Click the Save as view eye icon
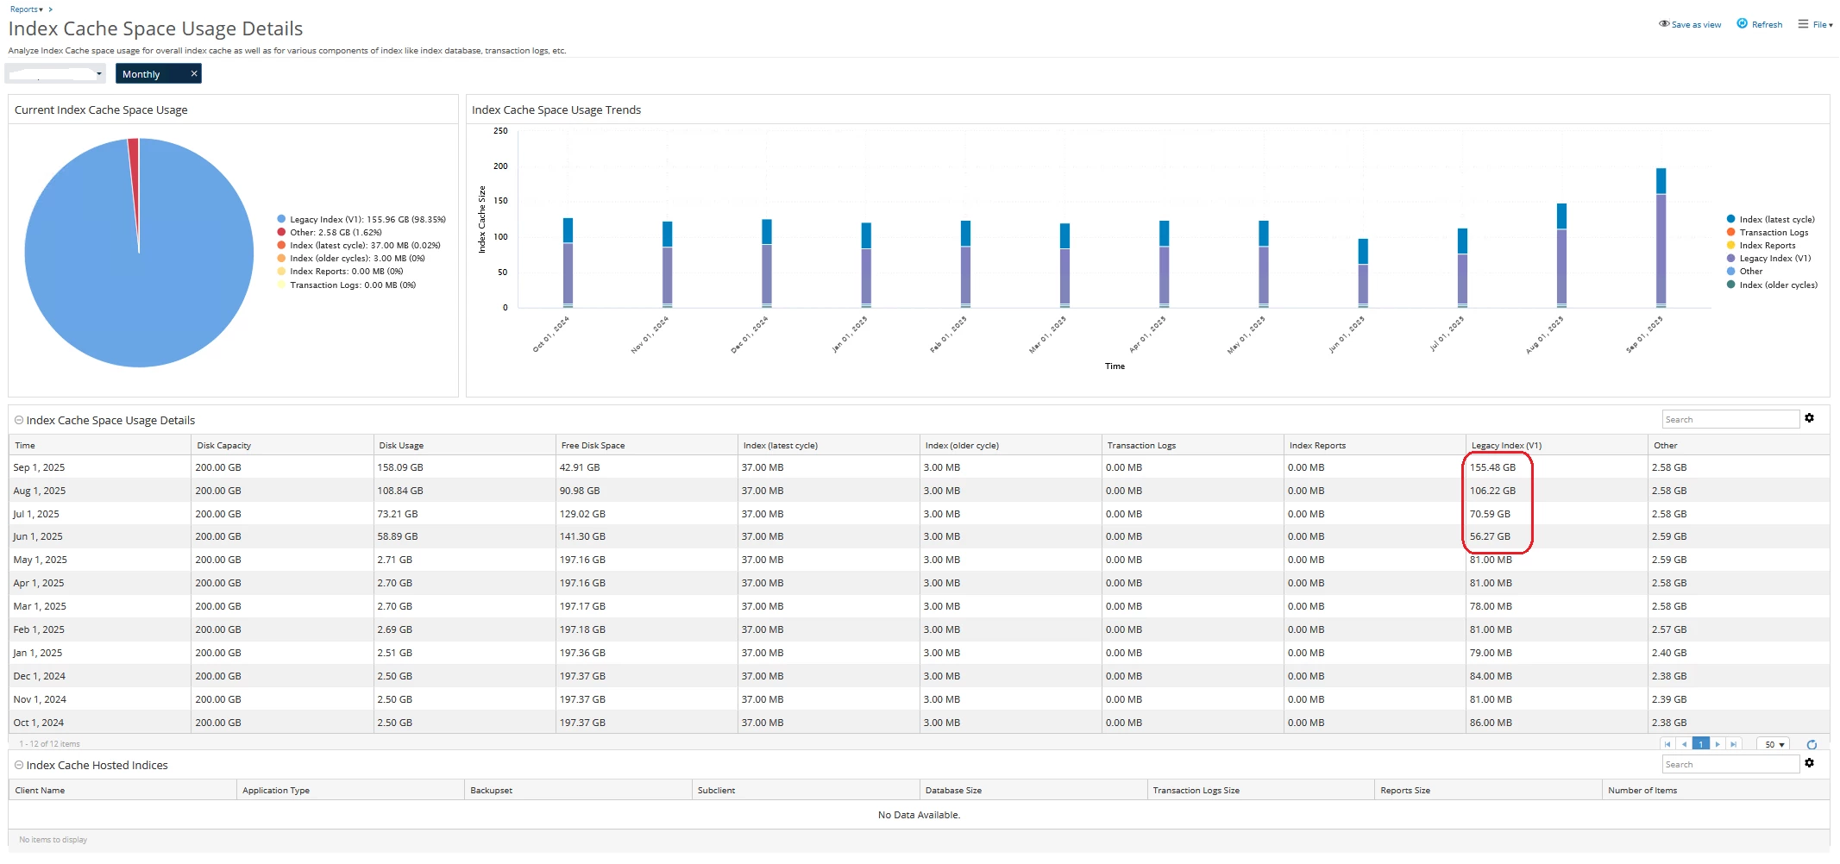Viewport: 1840px width, 864px height. (1664, 24)
